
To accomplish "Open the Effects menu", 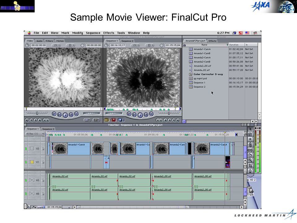I will pyautogui.click(x=109, y=33).
